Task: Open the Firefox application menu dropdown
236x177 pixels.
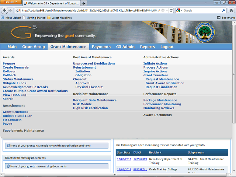Action: tap(11, 3)
